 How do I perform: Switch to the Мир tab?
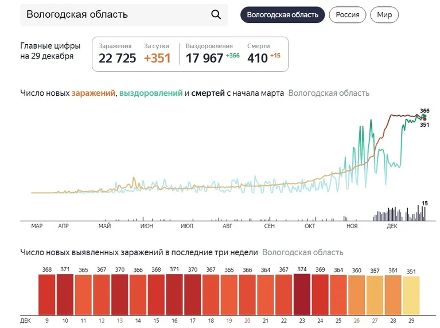384,15
